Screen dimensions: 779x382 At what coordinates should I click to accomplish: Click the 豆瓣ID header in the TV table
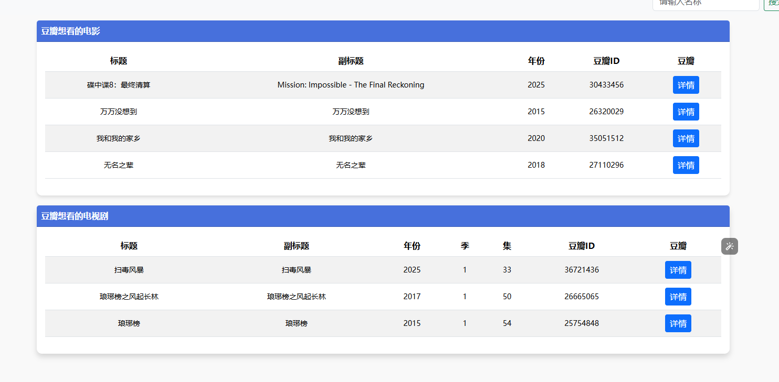(582, 246)
